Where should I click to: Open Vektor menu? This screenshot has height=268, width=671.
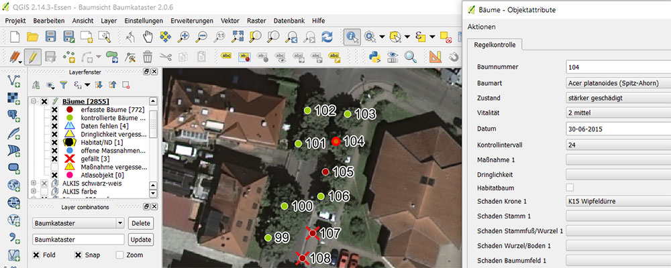pyautogui.click(x=230, y=21)
